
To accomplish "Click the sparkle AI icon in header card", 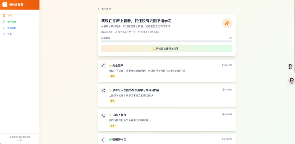I will [x=227, y=23].
